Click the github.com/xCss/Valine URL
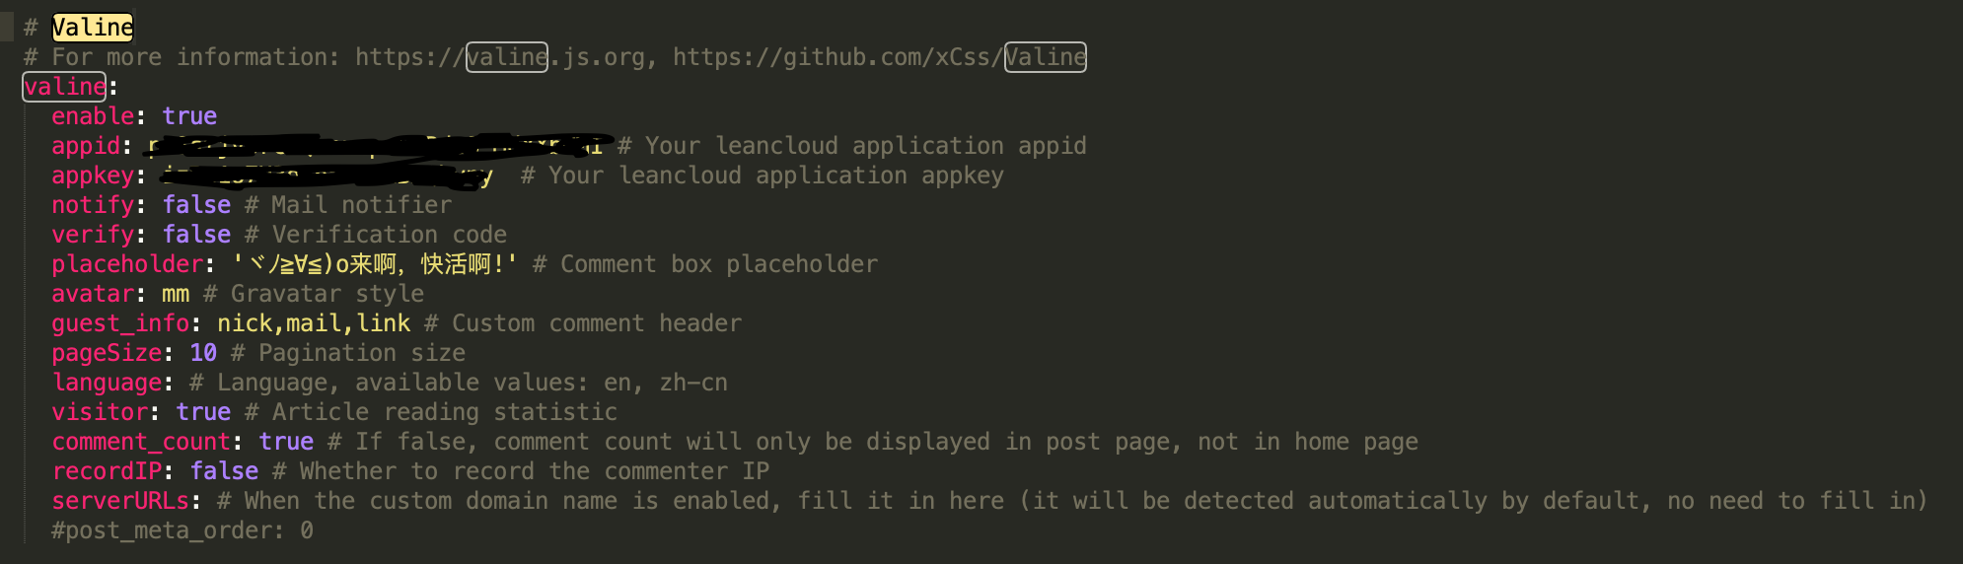1963x564 pixels. pos(879,57)
